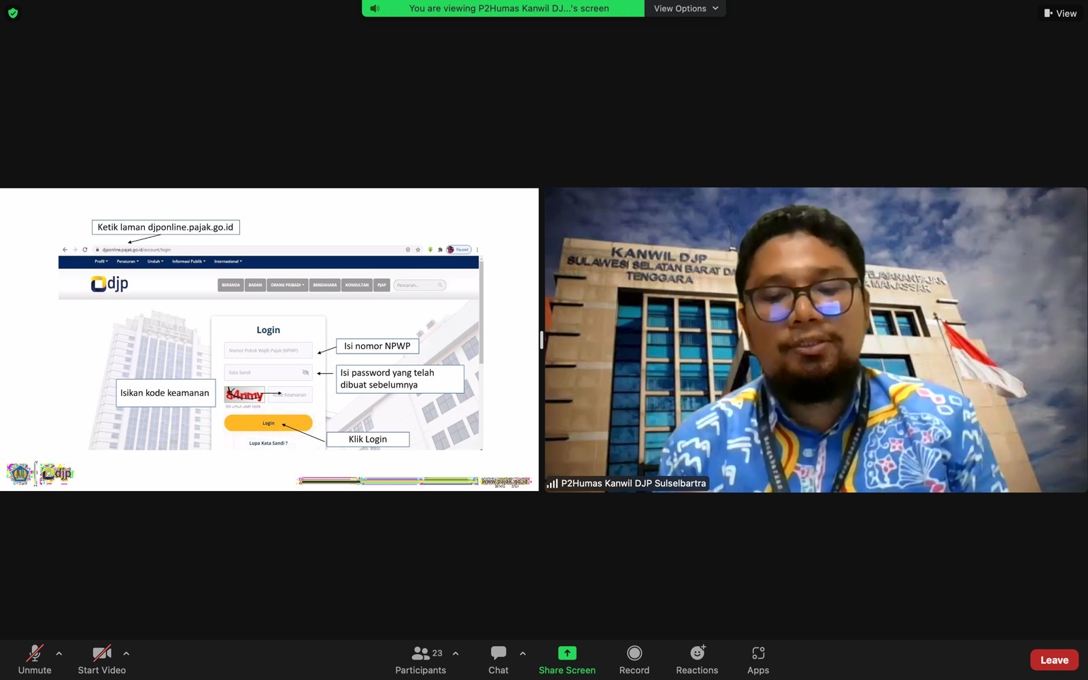
Task: Click the green screen-viewing notification banner
Action: [x=509, y=8]
